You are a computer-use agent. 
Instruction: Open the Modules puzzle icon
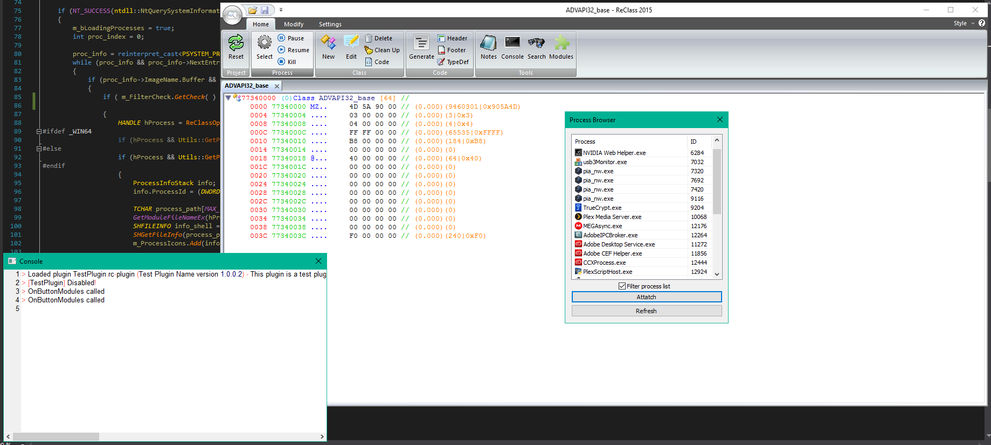pos(561,43)
